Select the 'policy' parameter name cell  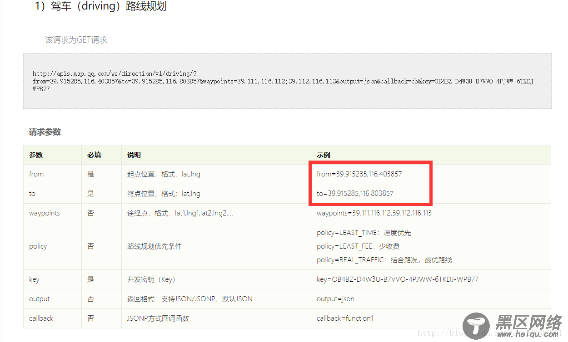click(x=38, y=246)
